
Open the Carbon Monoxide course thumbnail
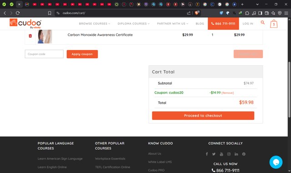point(45,36)
